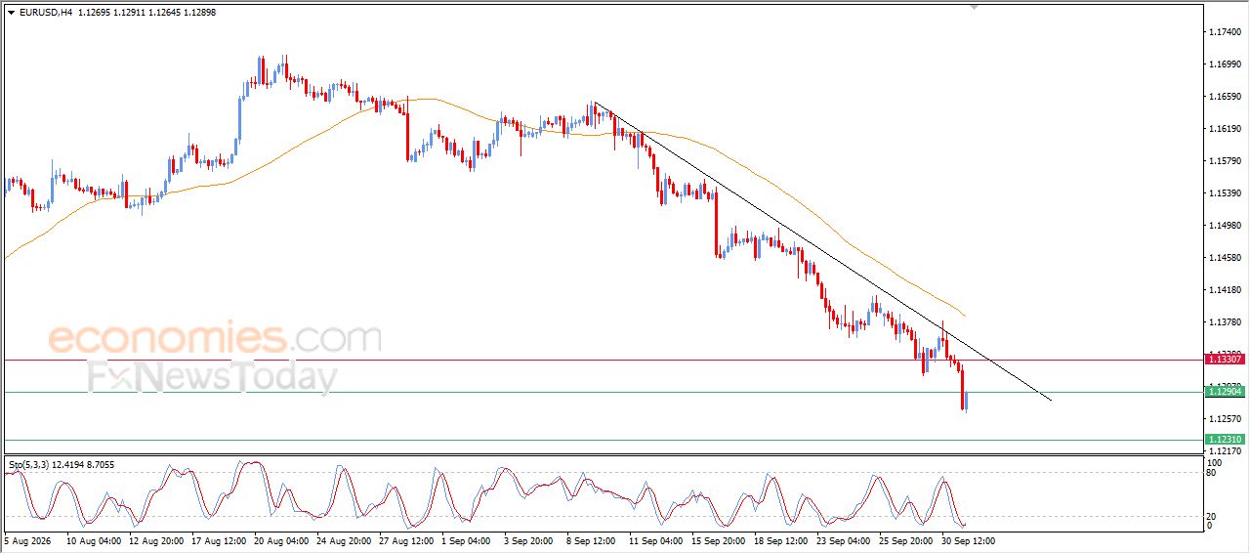The width and height of the screenshot is (1250, 554).
Task: Click the 30 Sep 12:00 date label
Action: tap(968, 539)
